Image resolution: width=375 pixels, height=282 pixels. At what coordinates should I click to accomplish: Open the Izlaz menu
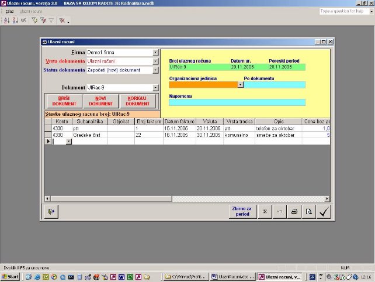(x=9, y=11)
